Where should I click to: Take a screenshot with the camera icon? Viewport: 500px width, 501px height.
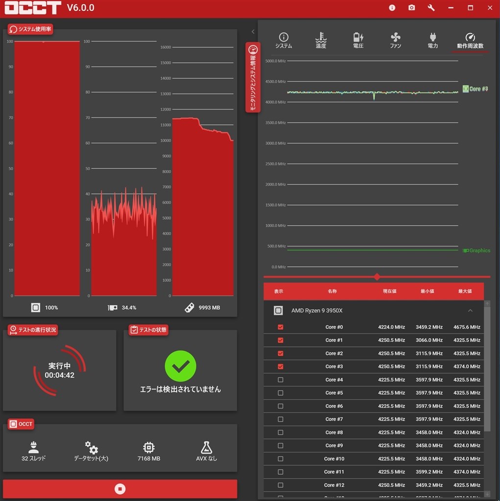click(x=412, y=7)
